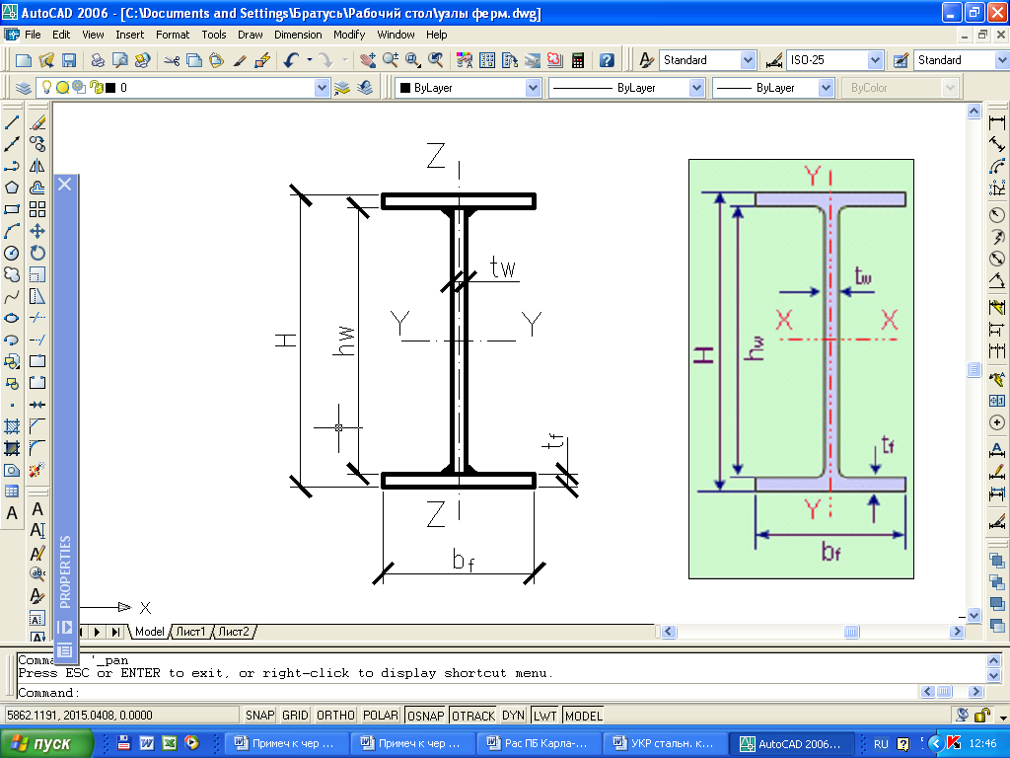Image resolution: width=1010 pixels, height=758 pixels.
Task: Open the ByLayer lineweight dropdown
Action: (x=827, y=88)
